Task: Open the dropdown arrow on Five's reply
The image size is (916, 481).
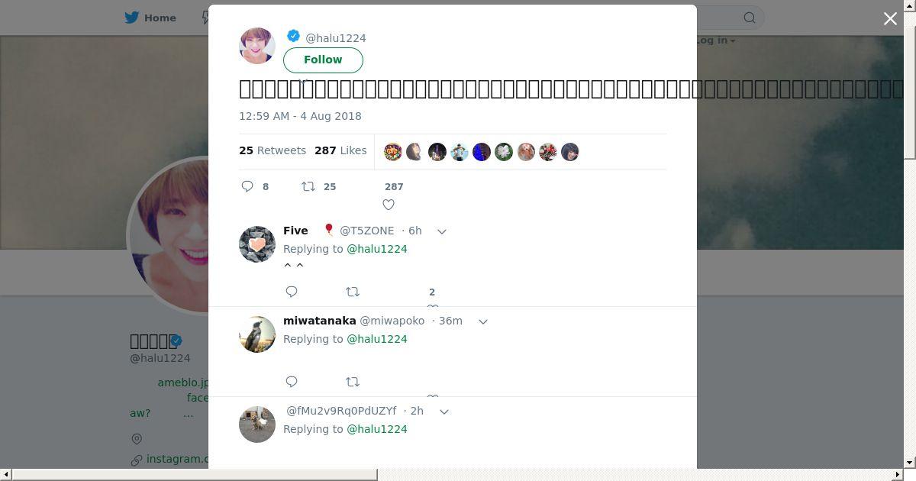Action: click(x=441, y=231)
